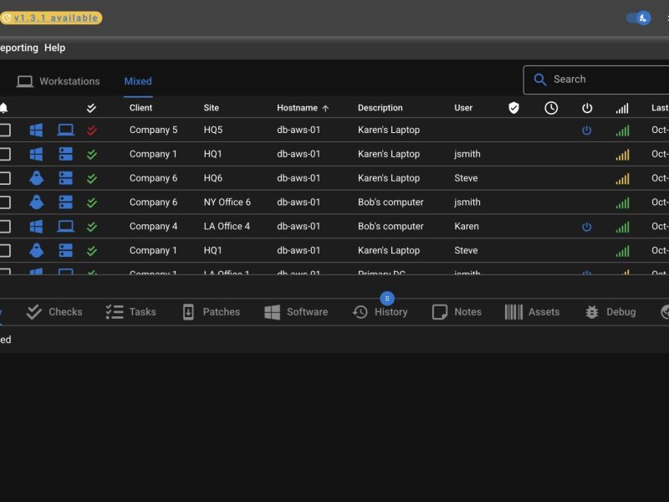Click the Windows icon in Company 4 row
This screenshot has height=502, width=669.
coord(37,227)
